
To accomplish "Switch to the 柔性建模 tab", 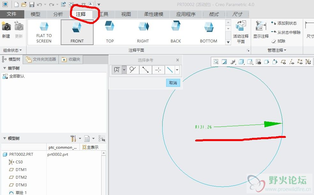I will click(x=154, y=14).
